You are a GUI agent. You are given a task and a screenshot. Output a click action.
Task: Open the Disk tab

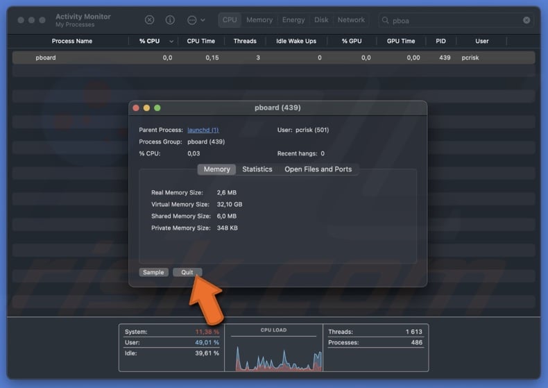tap(321, 20)
